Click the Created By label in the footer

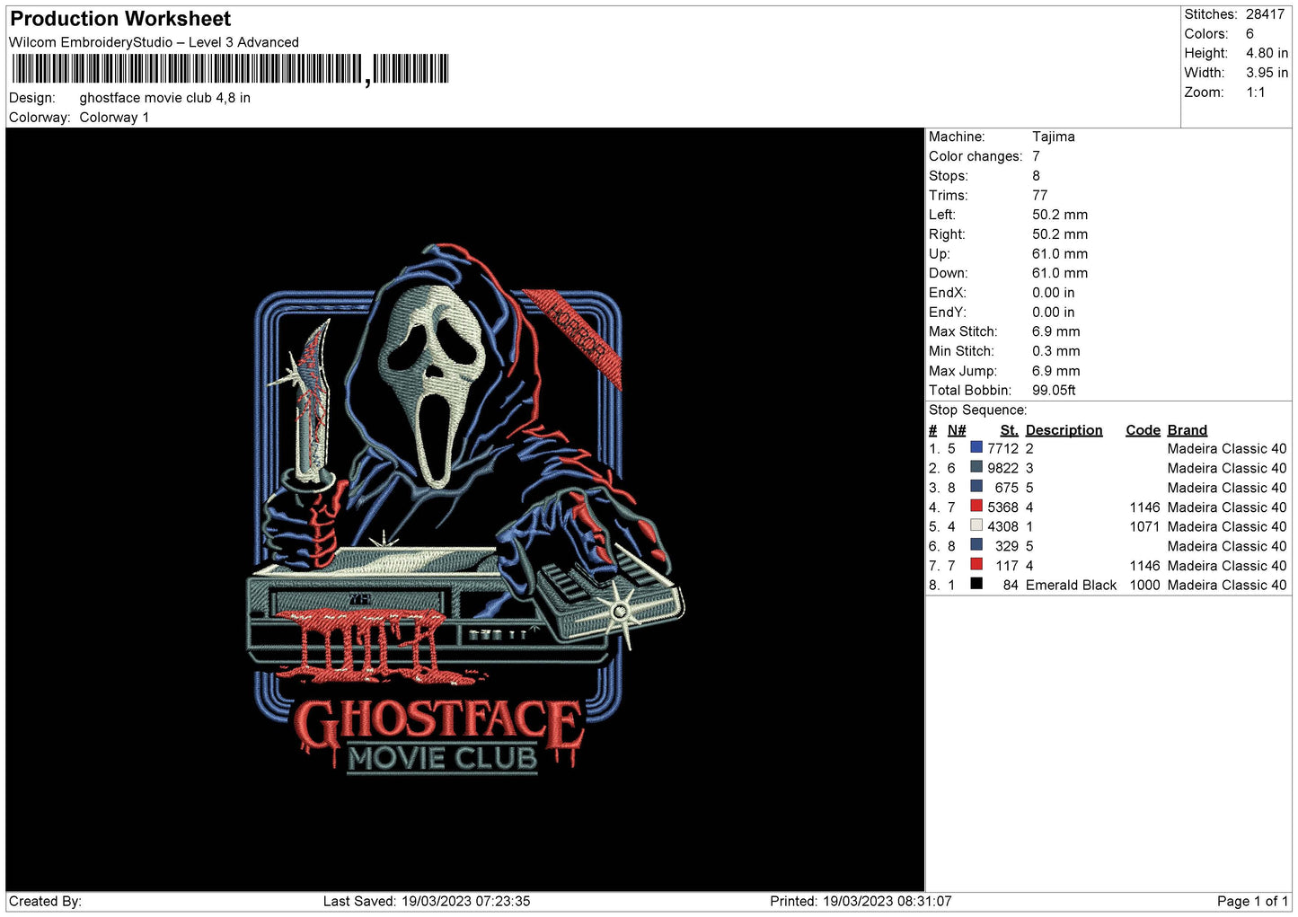tap(45, 901)
